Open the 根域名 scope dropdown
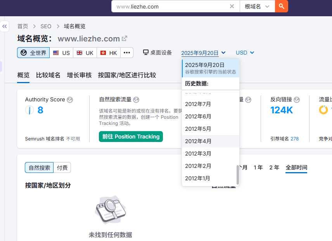332x241 pixels. 257,6
